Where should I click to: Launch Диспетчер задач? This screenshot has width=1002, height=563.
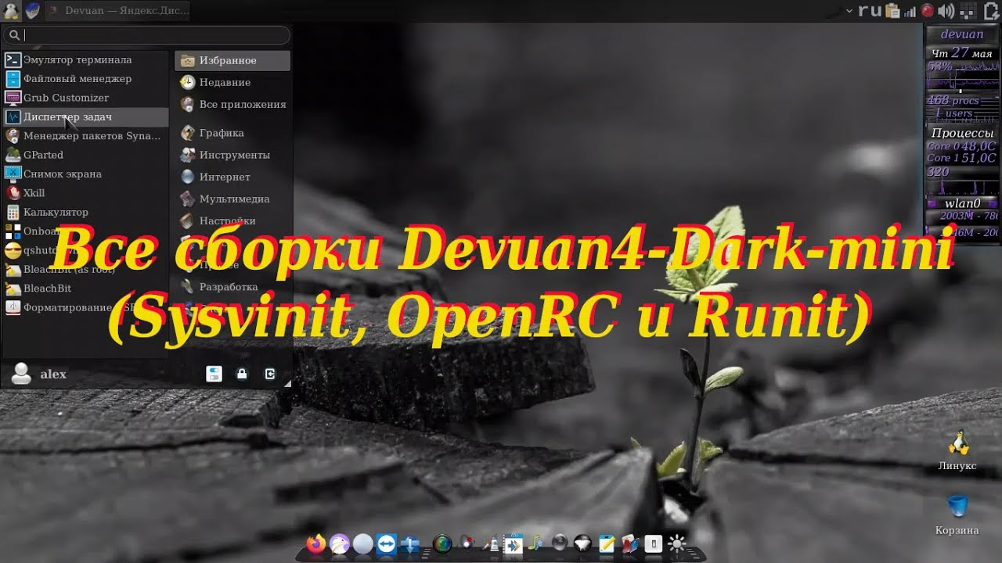[x=85, y=117]
